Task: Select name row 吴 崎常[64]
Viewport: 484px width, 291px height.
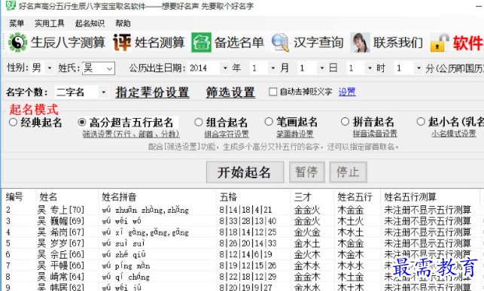Action: [60, 277]
